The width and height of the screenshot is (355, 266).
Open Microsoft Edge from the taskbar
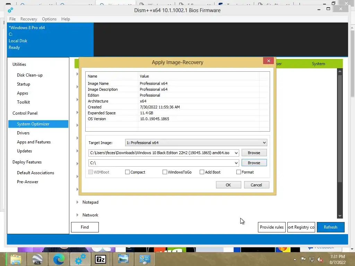[x=59, y=259]
